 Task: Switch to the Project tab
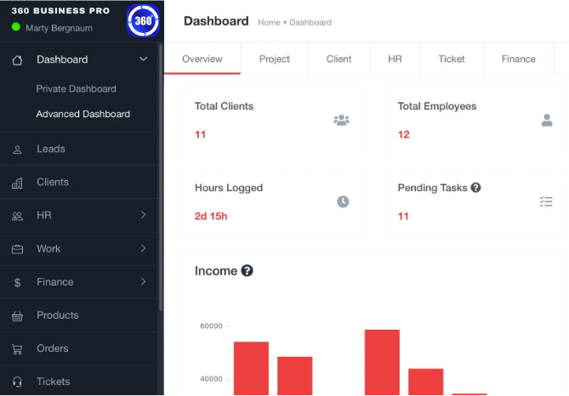274,59
